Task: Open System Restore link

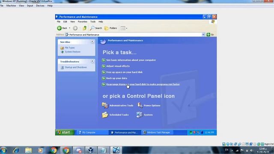Action: point(72,52)
